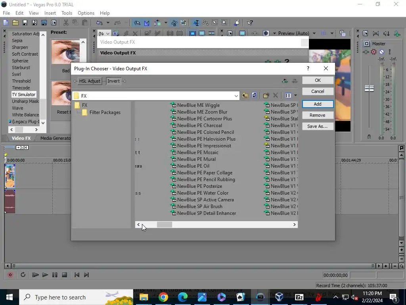Click the Save As... button
Image resolution: width=406 pixels, height=305 pixels.
(318, 126)
